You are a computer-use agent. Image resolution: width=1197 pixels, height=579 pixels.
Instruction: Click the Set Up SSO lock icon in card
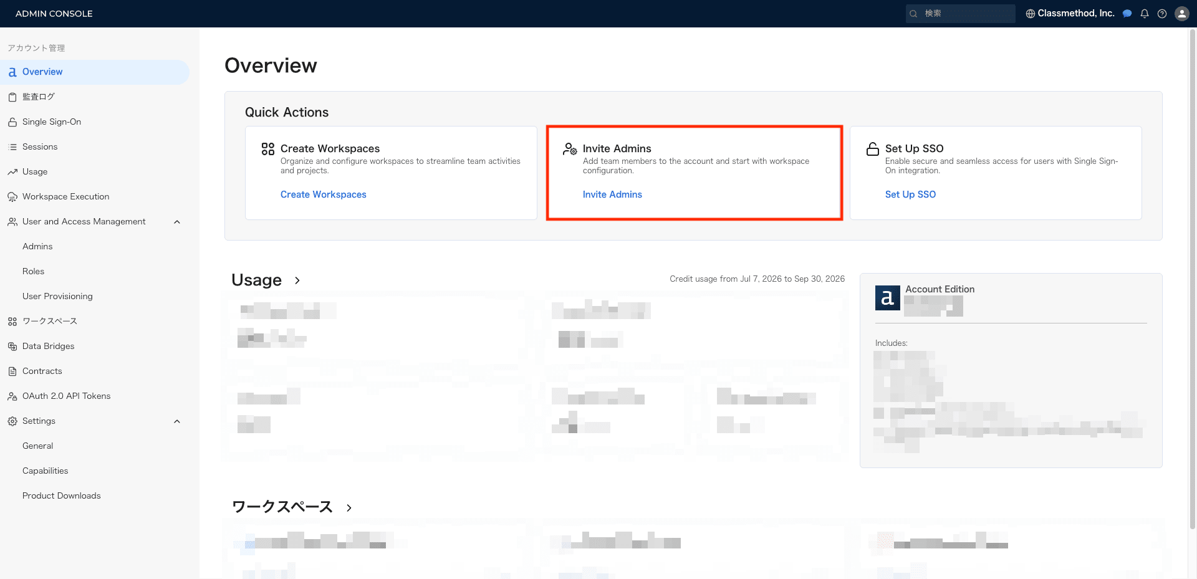(873, 149)
